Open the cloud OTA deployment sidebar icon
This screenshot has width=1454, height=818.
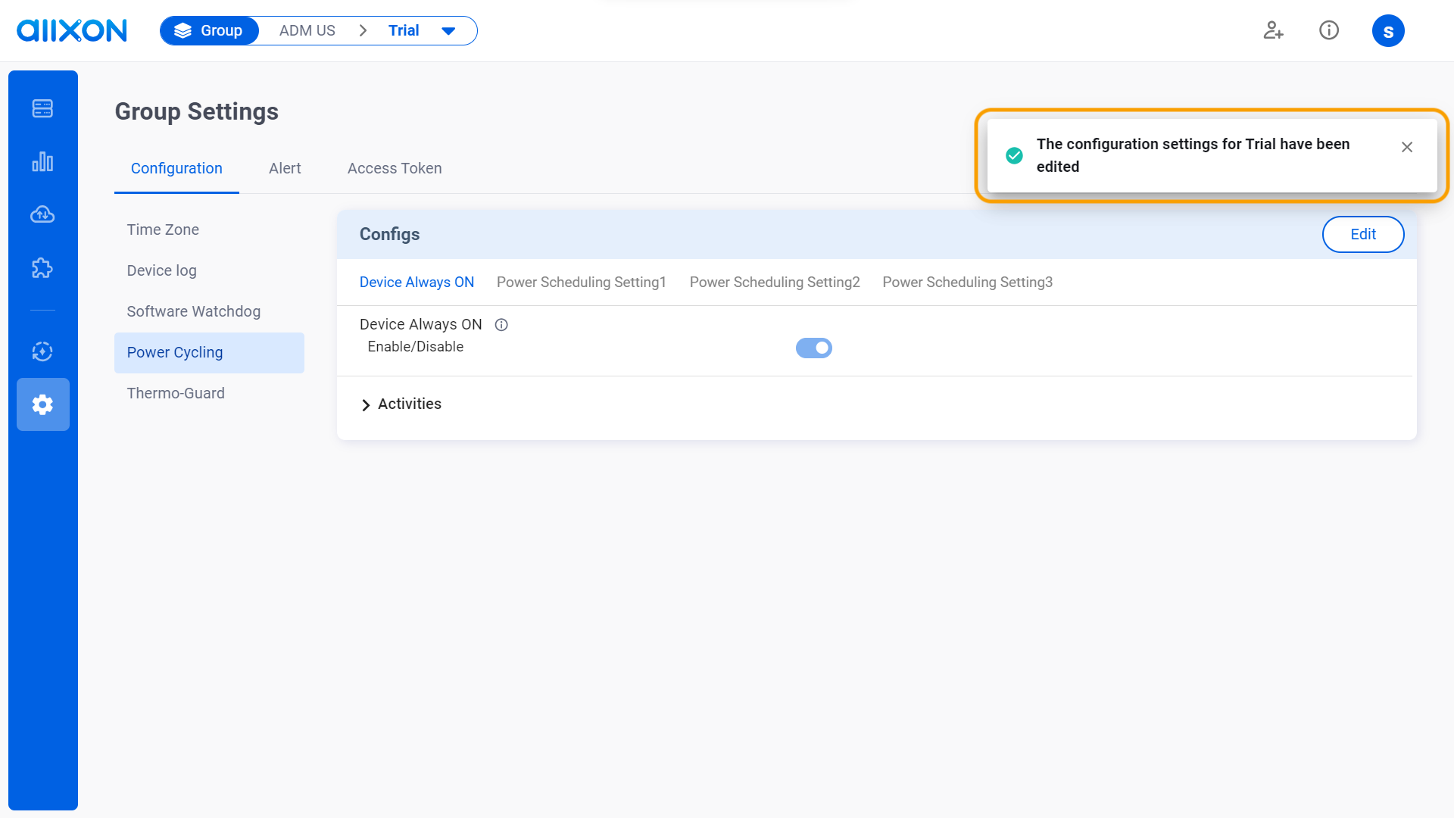point(43,214)
